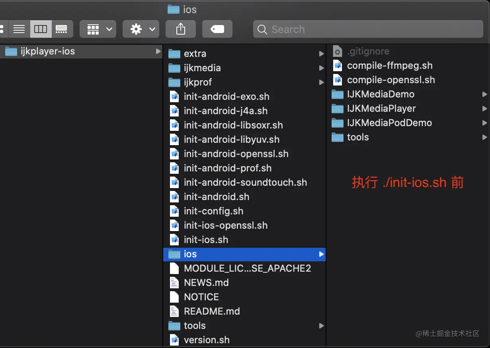Click the .gitignore file icon
The image size is (490, 348).
338,51
